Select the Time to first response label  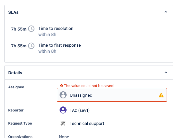point(60,45)
